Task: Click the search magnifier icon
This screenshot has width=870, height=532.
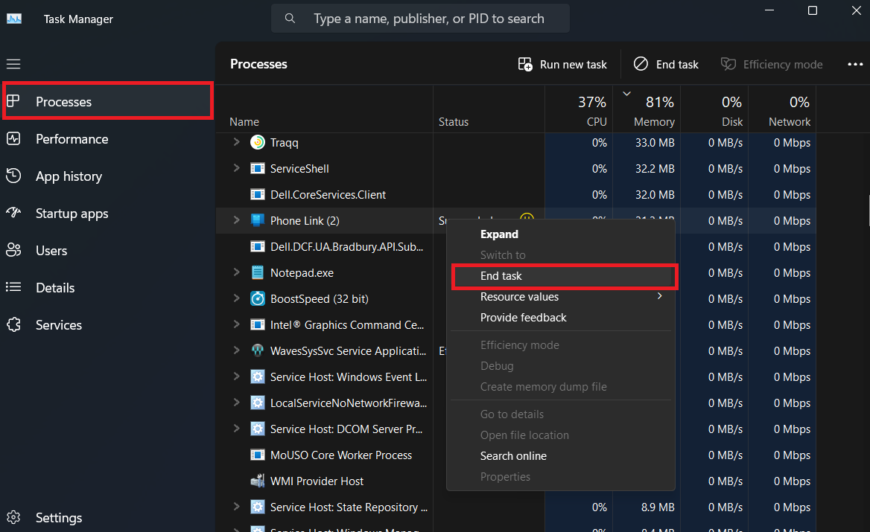Action: (290, 19)
